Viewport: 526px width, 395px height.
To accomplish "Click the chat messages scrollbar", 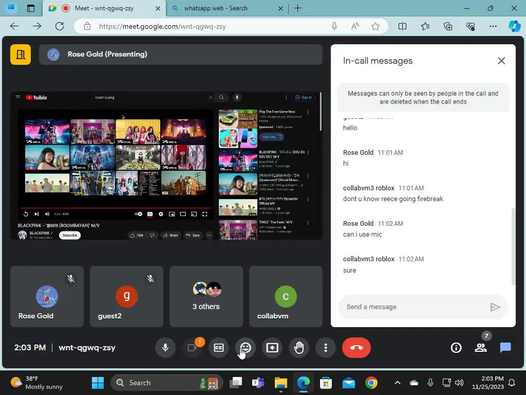I will [x=513, y=246].
